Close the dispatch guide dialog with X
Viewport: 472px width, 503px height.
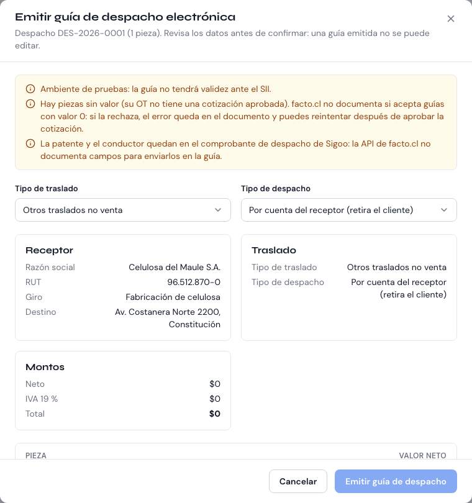pyautogui.click(x=450, y=19)
